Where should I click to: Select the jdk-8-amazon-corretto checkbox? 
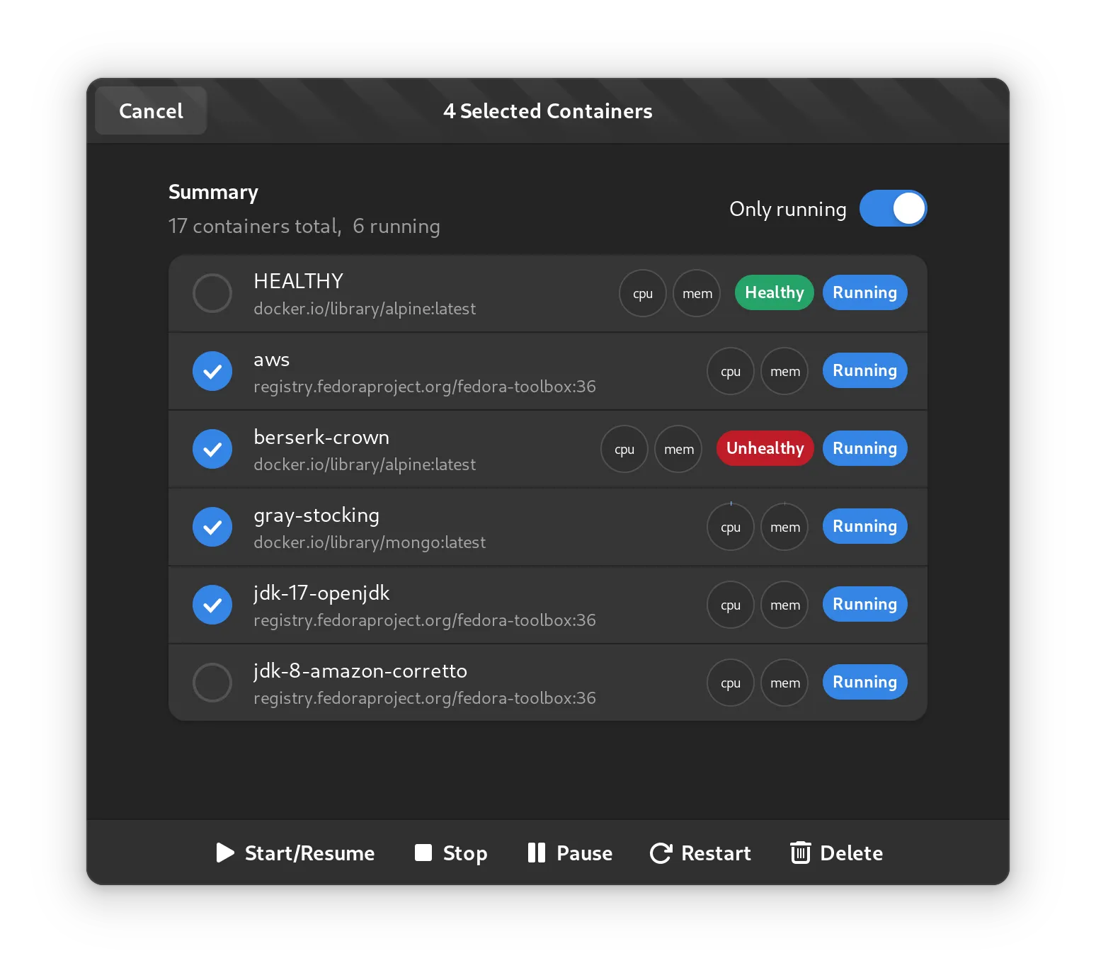tap(212, 683)
